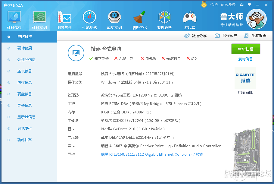This screenshot has height=184, width=274.
Task: Click the report icon beside 生成报表
Action: [246, 36]
